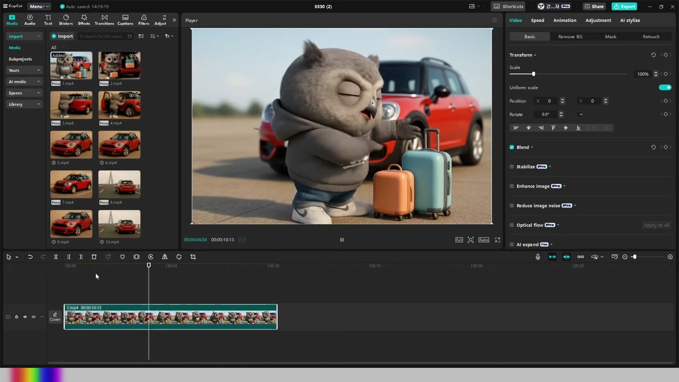The width and height of the screenshot is (679, 382).
Task: Switch to the Speed tab
Action: pyautogui.click(x=538, y=20)
